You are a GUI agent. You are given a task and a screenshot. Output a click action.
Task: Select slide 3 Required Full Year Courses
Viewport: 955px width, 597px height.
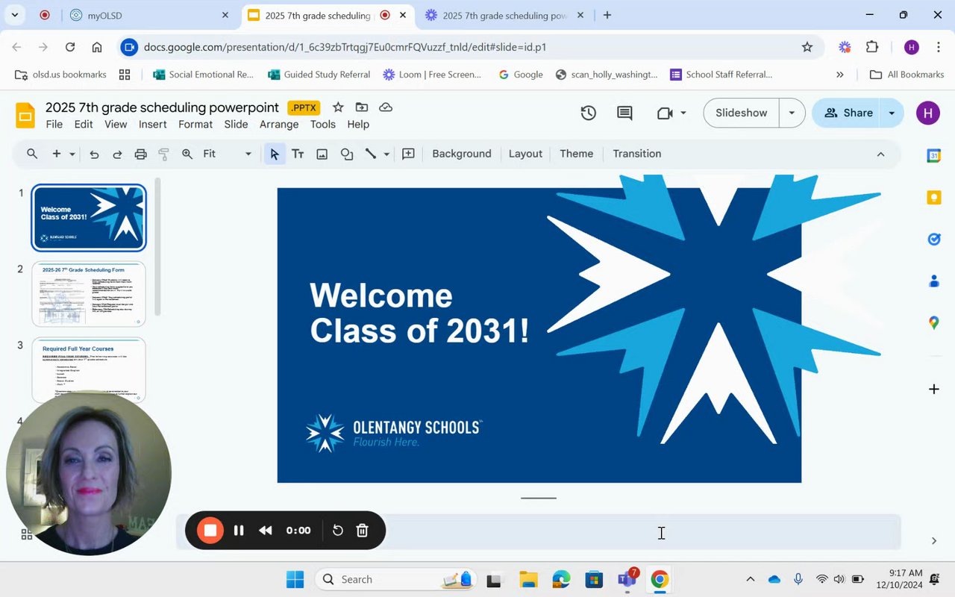89,370
